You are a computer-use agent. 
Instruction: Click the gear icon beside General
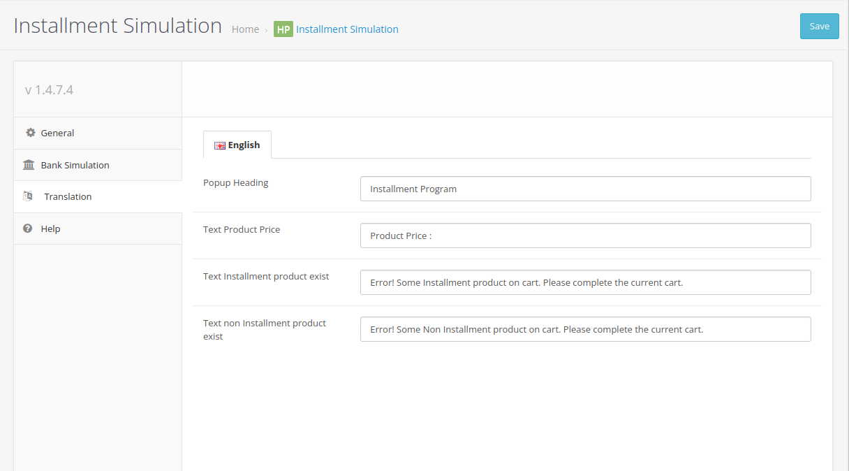30,133
